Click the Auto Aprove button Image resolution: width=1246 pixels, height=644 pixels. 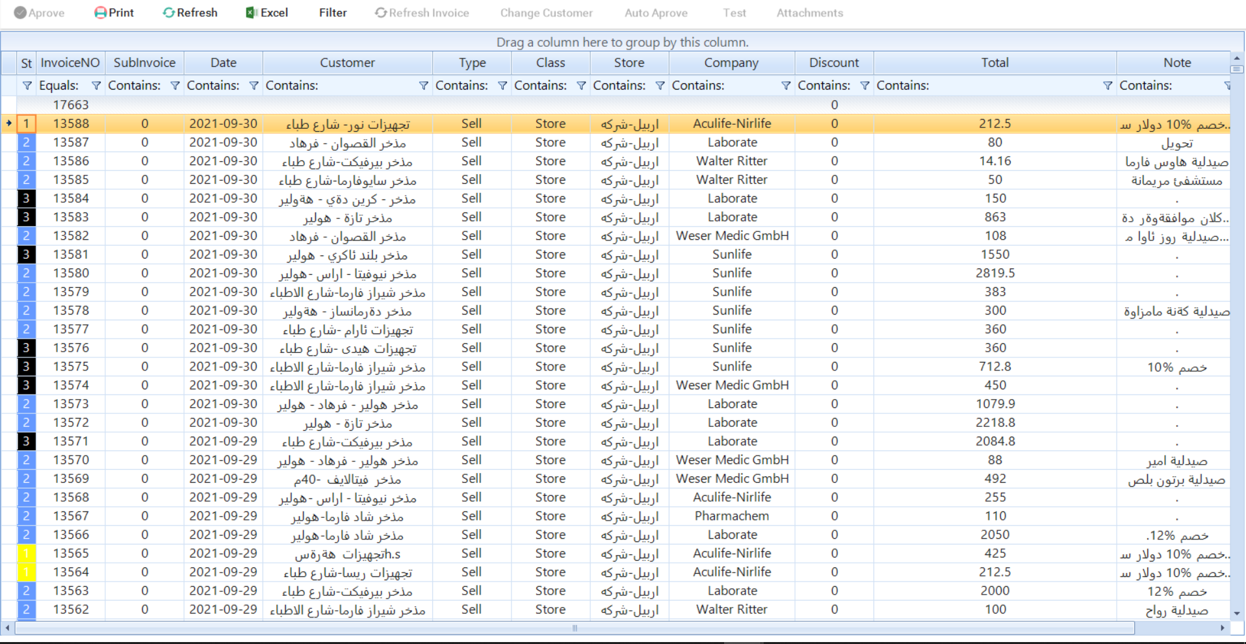pos(656,12)
